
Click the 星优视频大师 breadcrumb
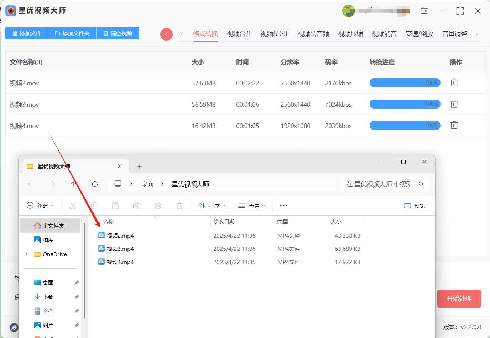click(191, 184)
